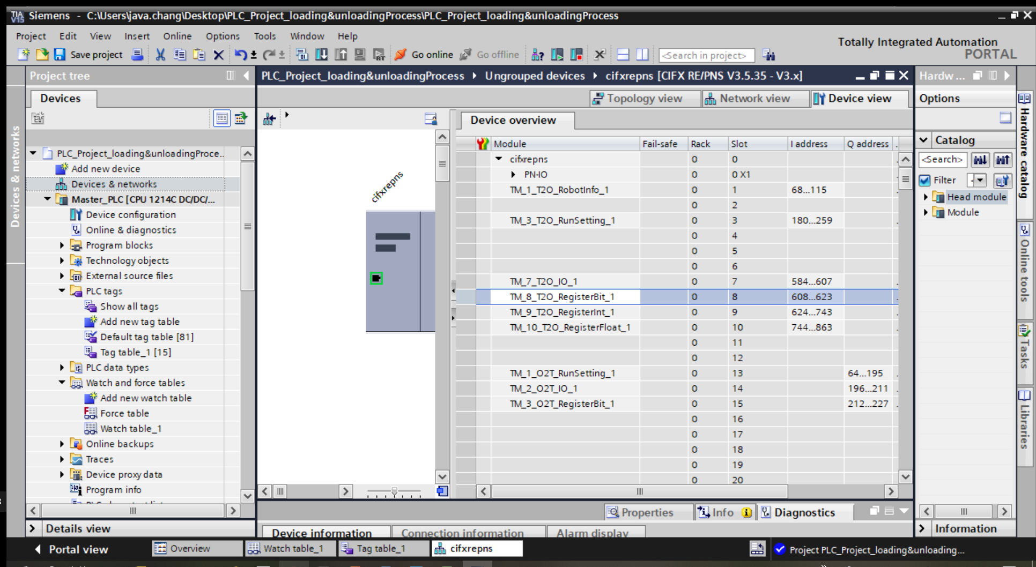The height and width of the screenshot is (567, 1036).
Task: Adjust the device view zoom slider
Action: (395, 491)
